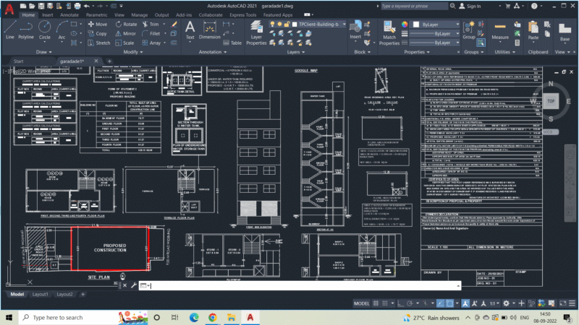This screenshot has height=325, width=579.
Task: Select the Dimension tool
Action: [x=209, y=30]
